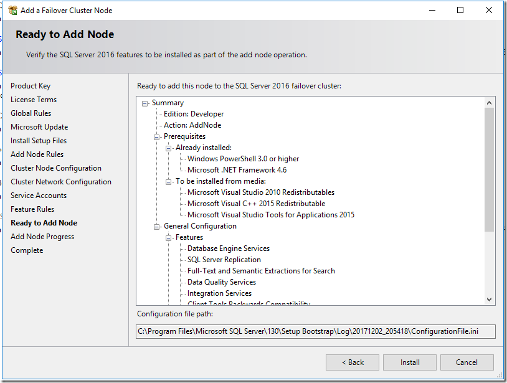Select Database Engine Services feature row
The image size is (507, 383).
(229, 248)
